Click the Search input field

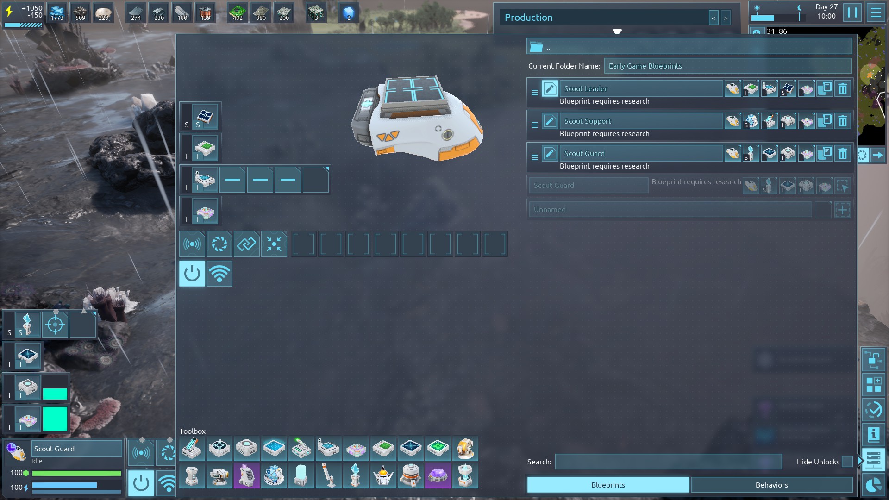click(668, 462)
